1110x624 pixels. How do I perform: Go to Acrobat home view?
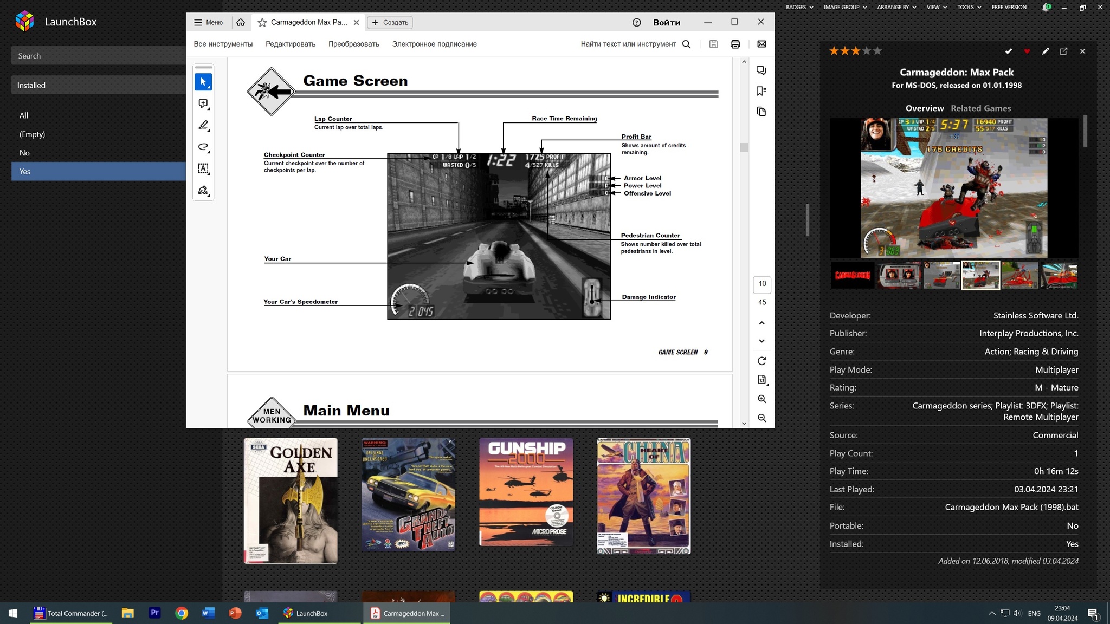tap(241, 22)
